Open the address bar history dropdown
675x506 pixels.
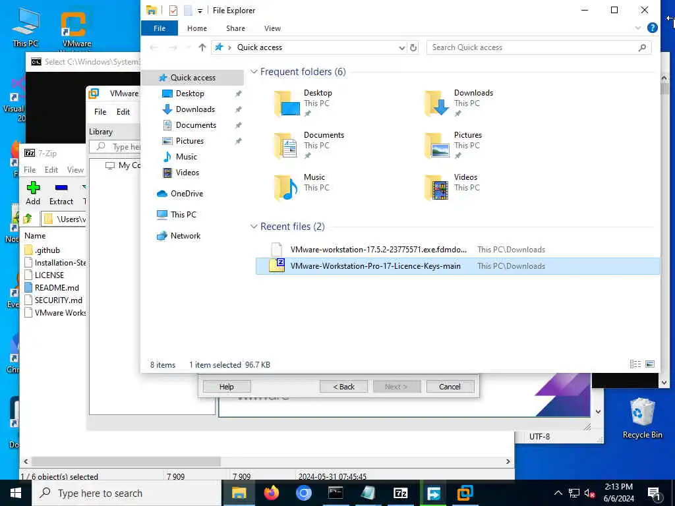[401, 47]
